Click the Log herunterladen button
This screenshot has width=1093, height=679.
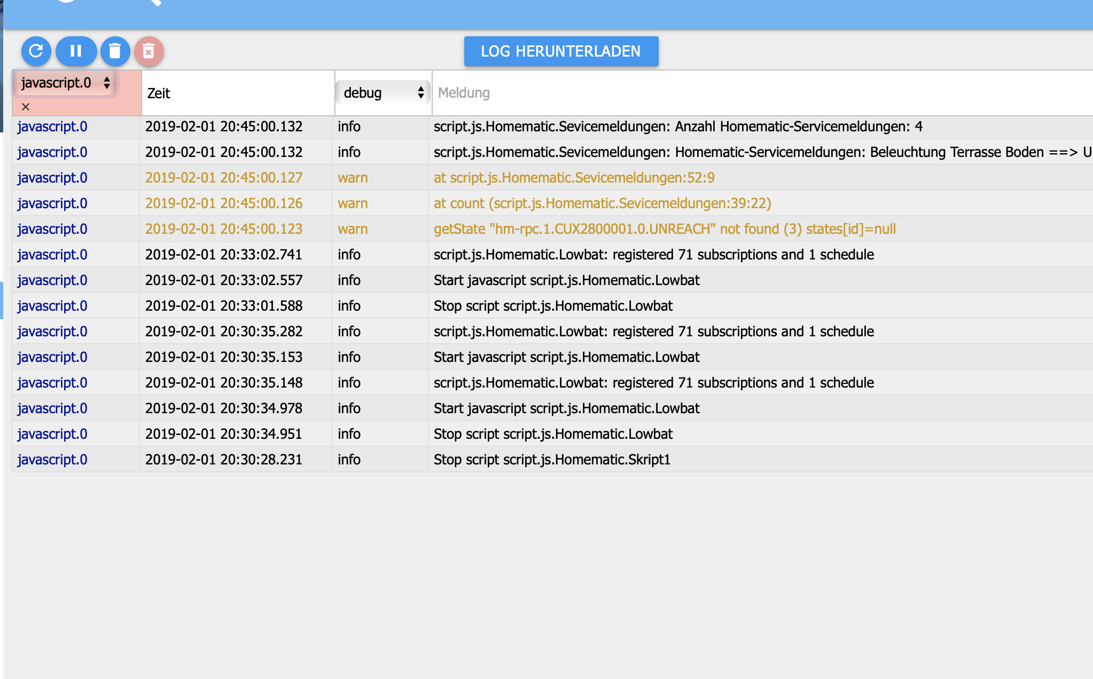tap(561, 51)
